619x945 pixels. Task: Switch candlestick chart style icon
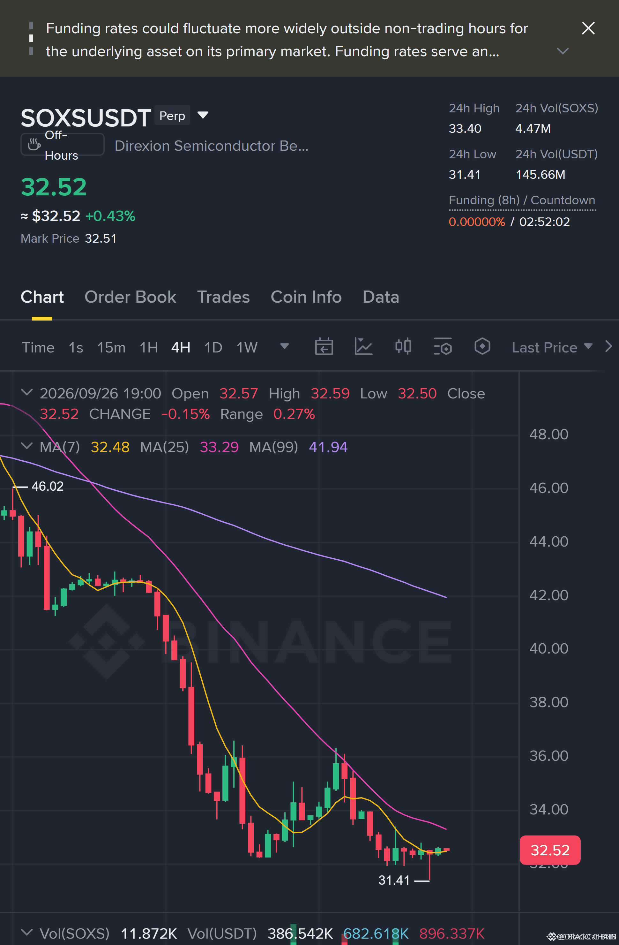(403, 347)
